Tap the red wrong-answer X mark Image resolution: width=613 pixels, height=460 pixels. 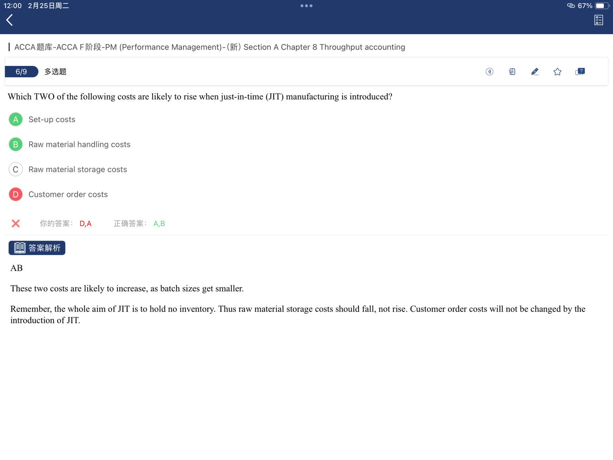click(x=16, y=223)
